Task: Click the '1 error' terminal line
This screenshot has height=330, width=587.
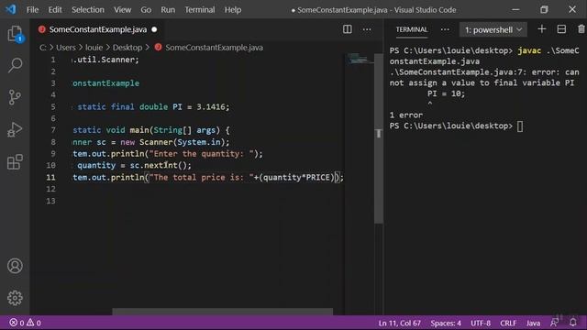Action: pos(405,115)
